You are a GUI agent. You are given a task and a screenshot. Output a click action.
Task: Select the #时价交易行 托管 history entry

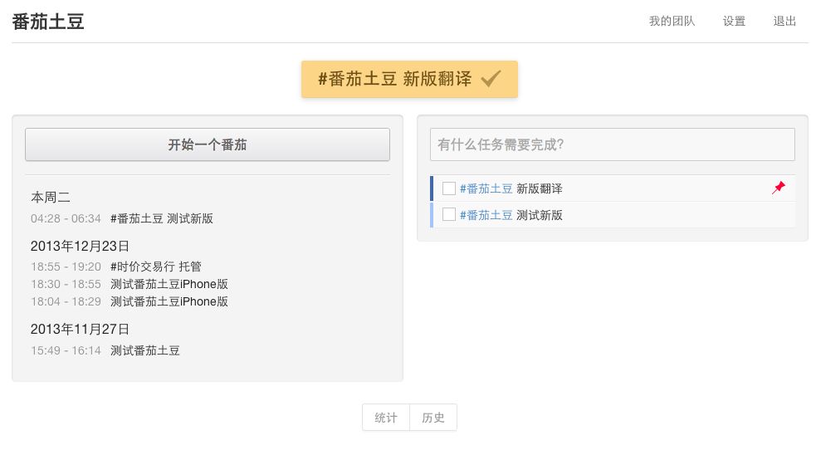[155, 267]
